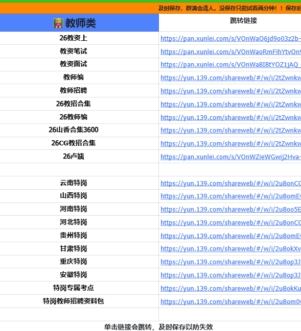Open the xunlei link for 教资笔试
This screenshot has width=301, height=331.
click(x=230, y=52)
